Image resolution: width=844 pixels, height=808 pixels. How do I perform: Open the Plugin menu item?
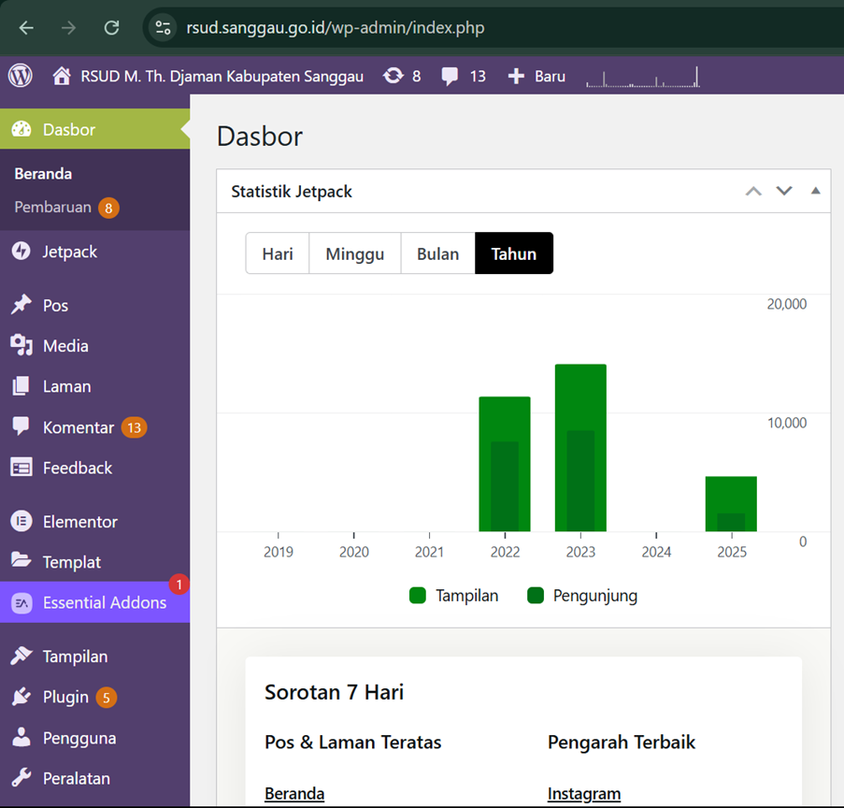(65, 698)
